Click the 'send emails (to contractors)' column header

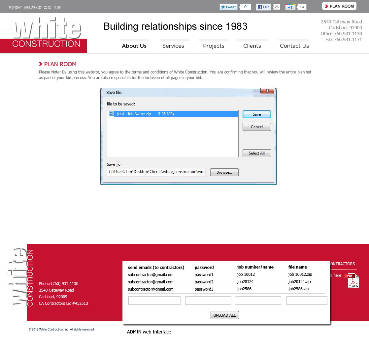[x=156, y=268]
